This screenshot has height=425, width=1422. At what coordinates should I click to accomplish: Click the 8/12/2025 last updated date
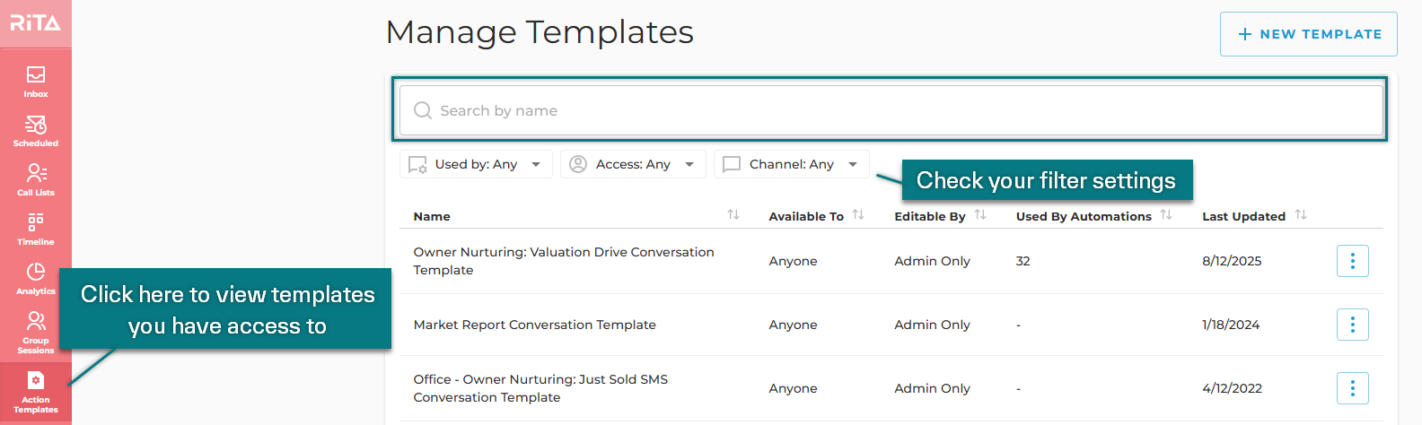(x=1232, y=261)
